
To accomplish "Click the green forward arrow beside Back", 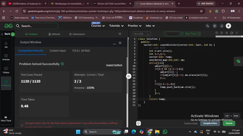I will [x=13, y=34].
